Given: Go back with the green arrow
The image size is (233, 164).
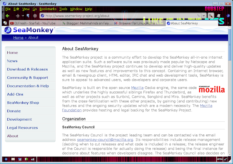Looking at the screenshot, I should 7,16.
